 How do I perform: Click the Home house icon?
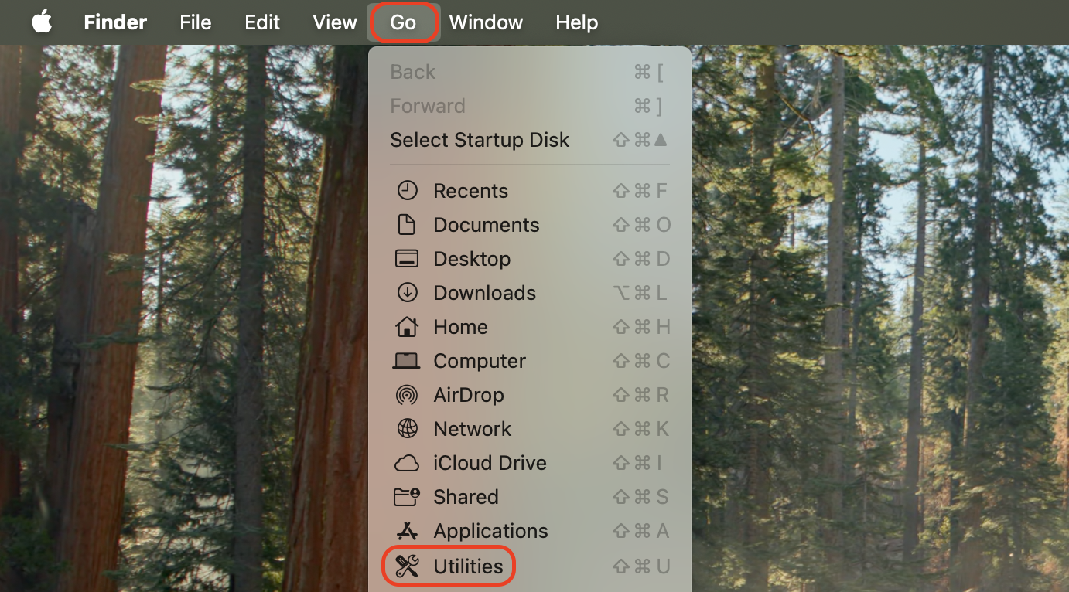click(406, 326)
